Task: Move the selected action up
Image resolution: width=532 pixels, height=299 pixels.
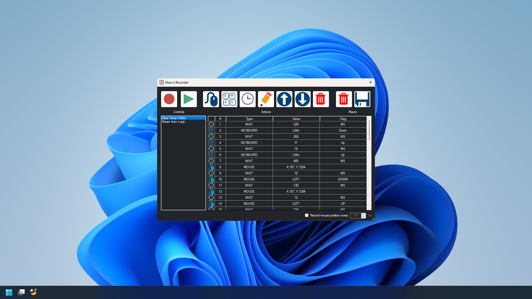Action: click(284, 99)
